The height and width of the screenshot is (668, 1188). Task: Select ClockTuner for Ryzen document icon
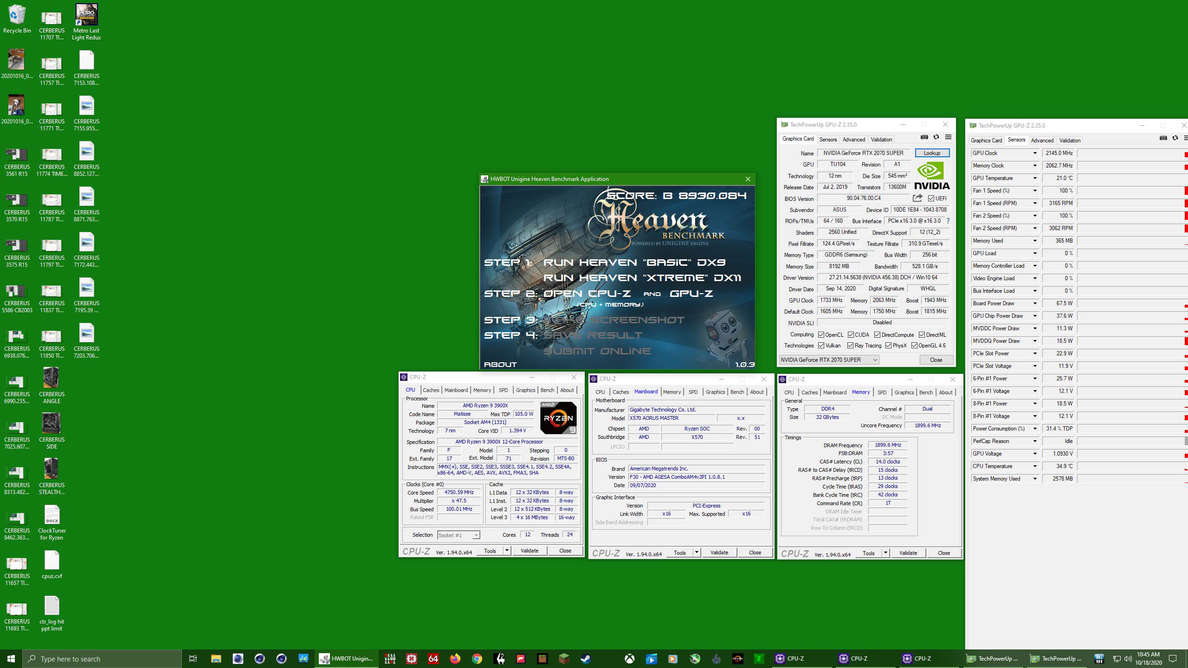click(x=52, y=523)
